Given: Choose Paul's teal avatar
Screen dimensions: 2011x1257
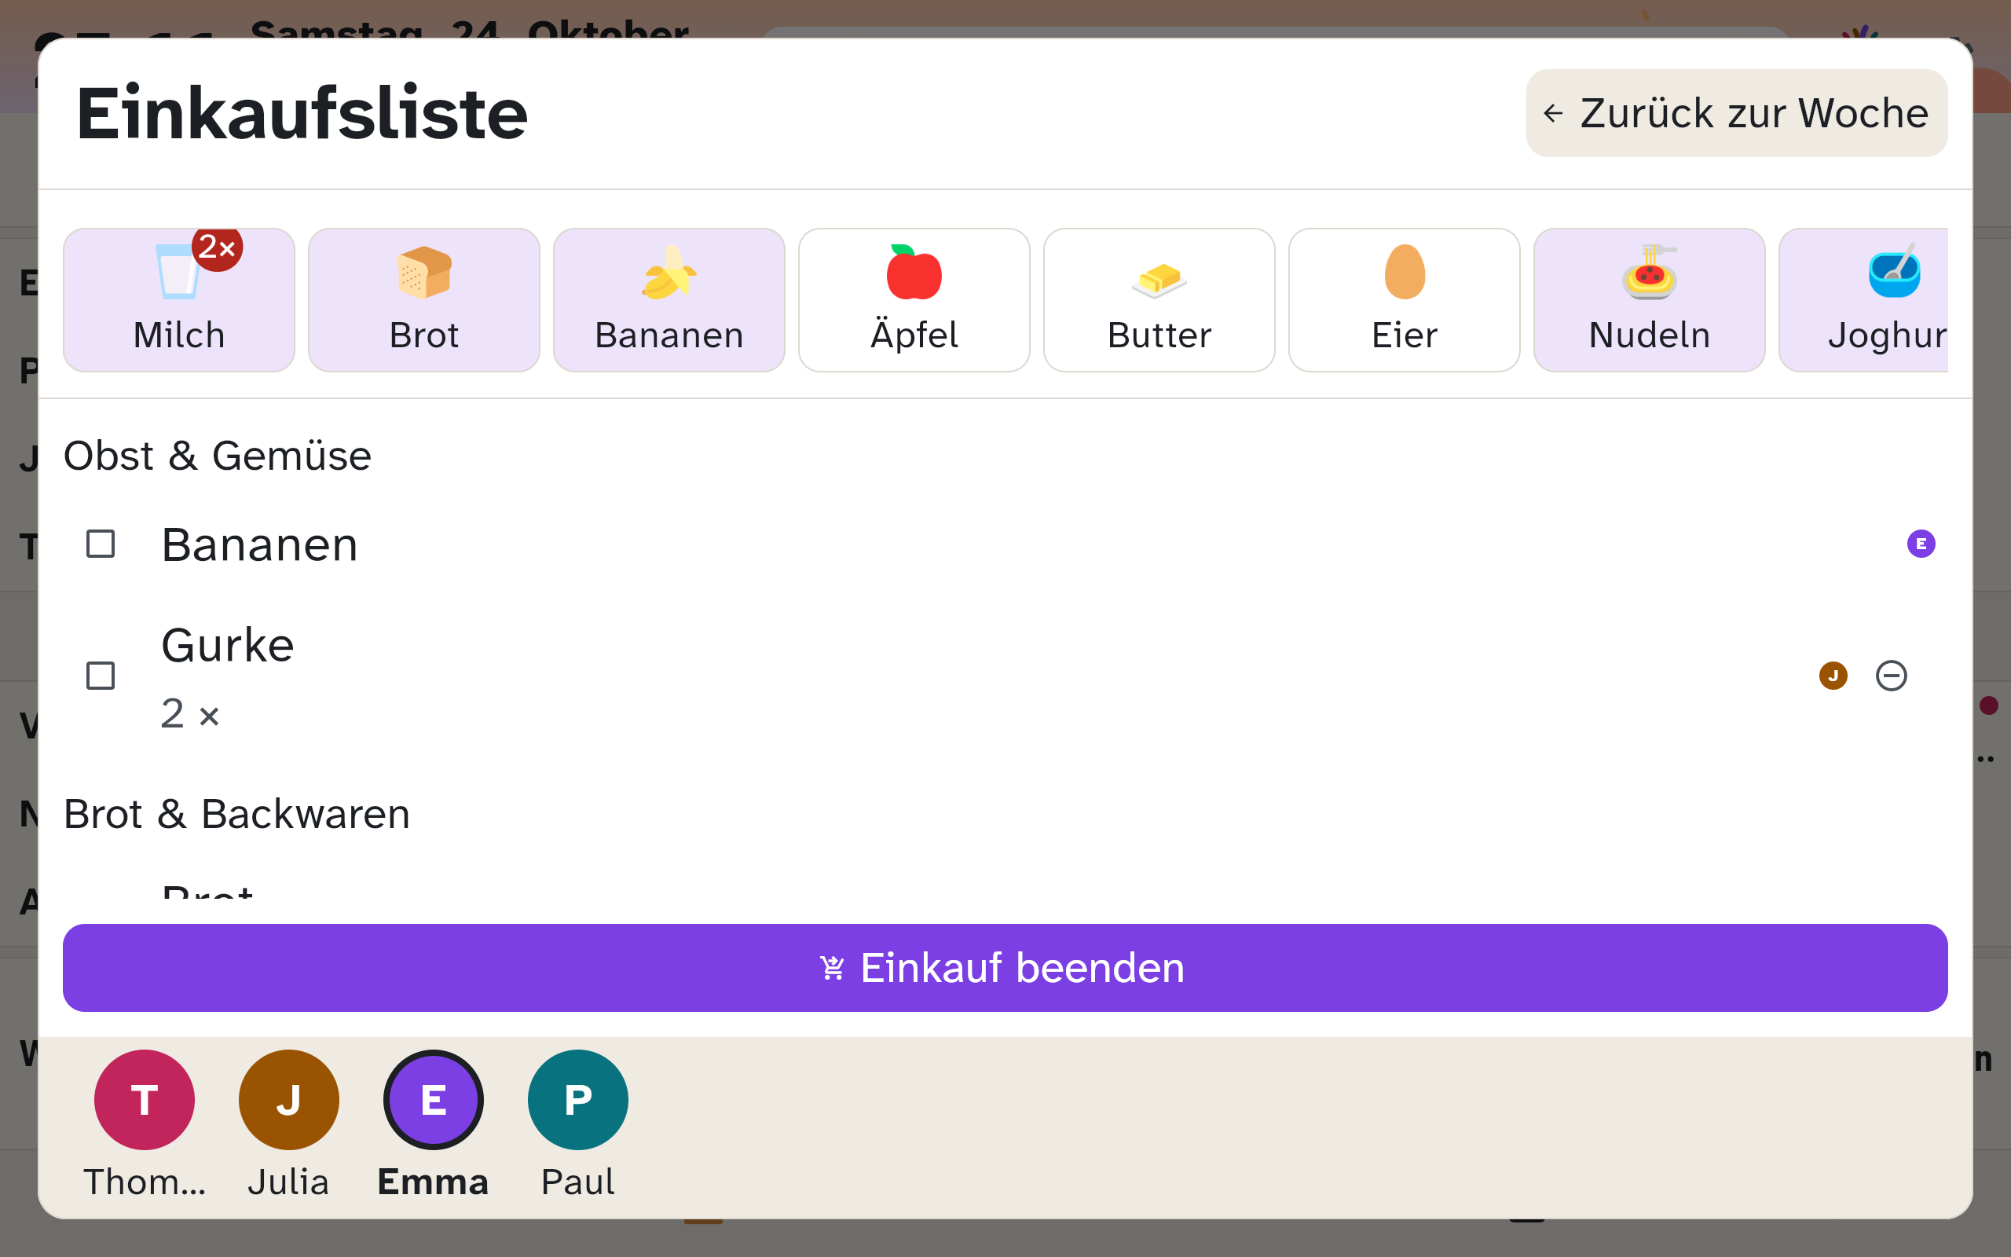Looking at the screenshot, I should click(x=577, y=1100).
